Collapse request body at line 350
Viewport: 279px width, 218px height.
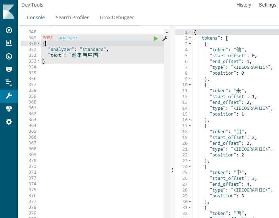[38, 44]
